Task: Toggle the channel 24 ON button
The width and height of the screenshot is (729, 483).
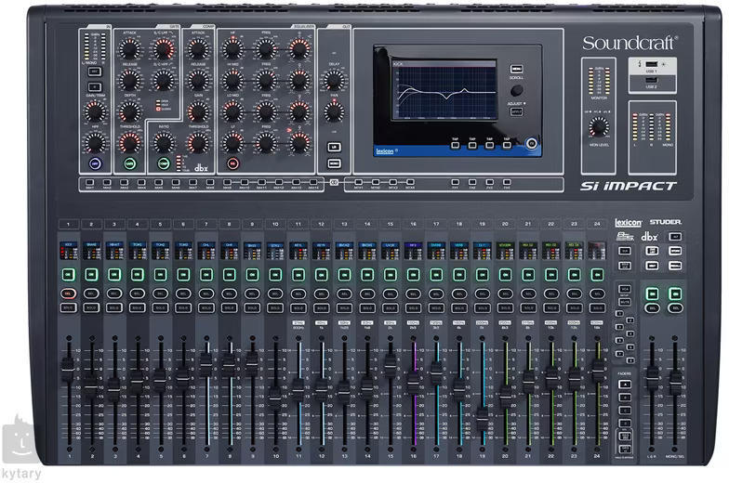Action: (x=597, y=275)
